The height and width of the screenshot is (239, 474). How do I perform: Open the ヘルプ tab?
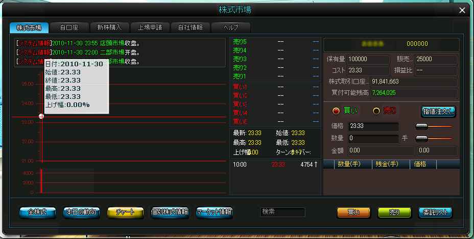231,28
